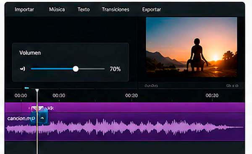Viewport: 252px width, 154px height.
Task: Click the sunset video preview
Action: pos(192,47)
